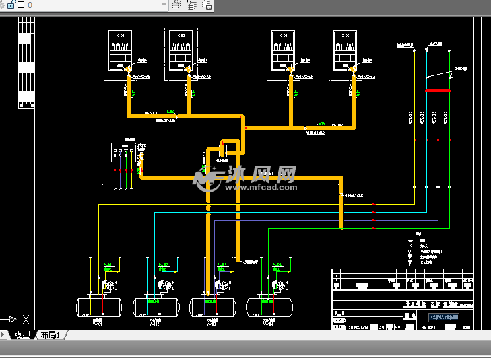Image resolution: width=491 pixels, height=358 pixels.
Task: Click the Make Object's Layer Current icon
Action: coord(176,5)
